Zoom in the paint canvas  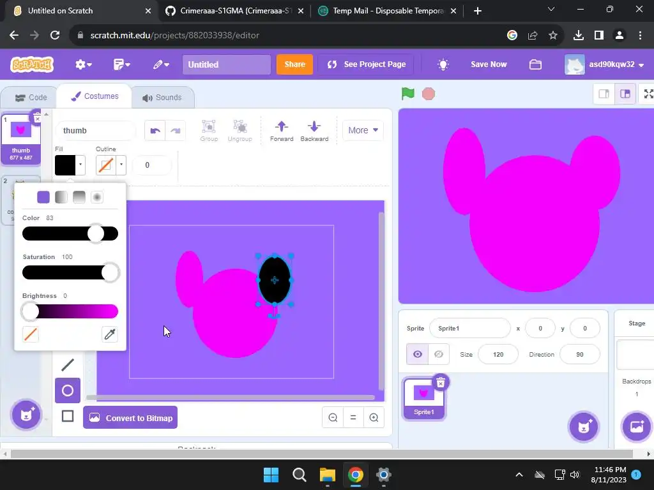point(374,417)
